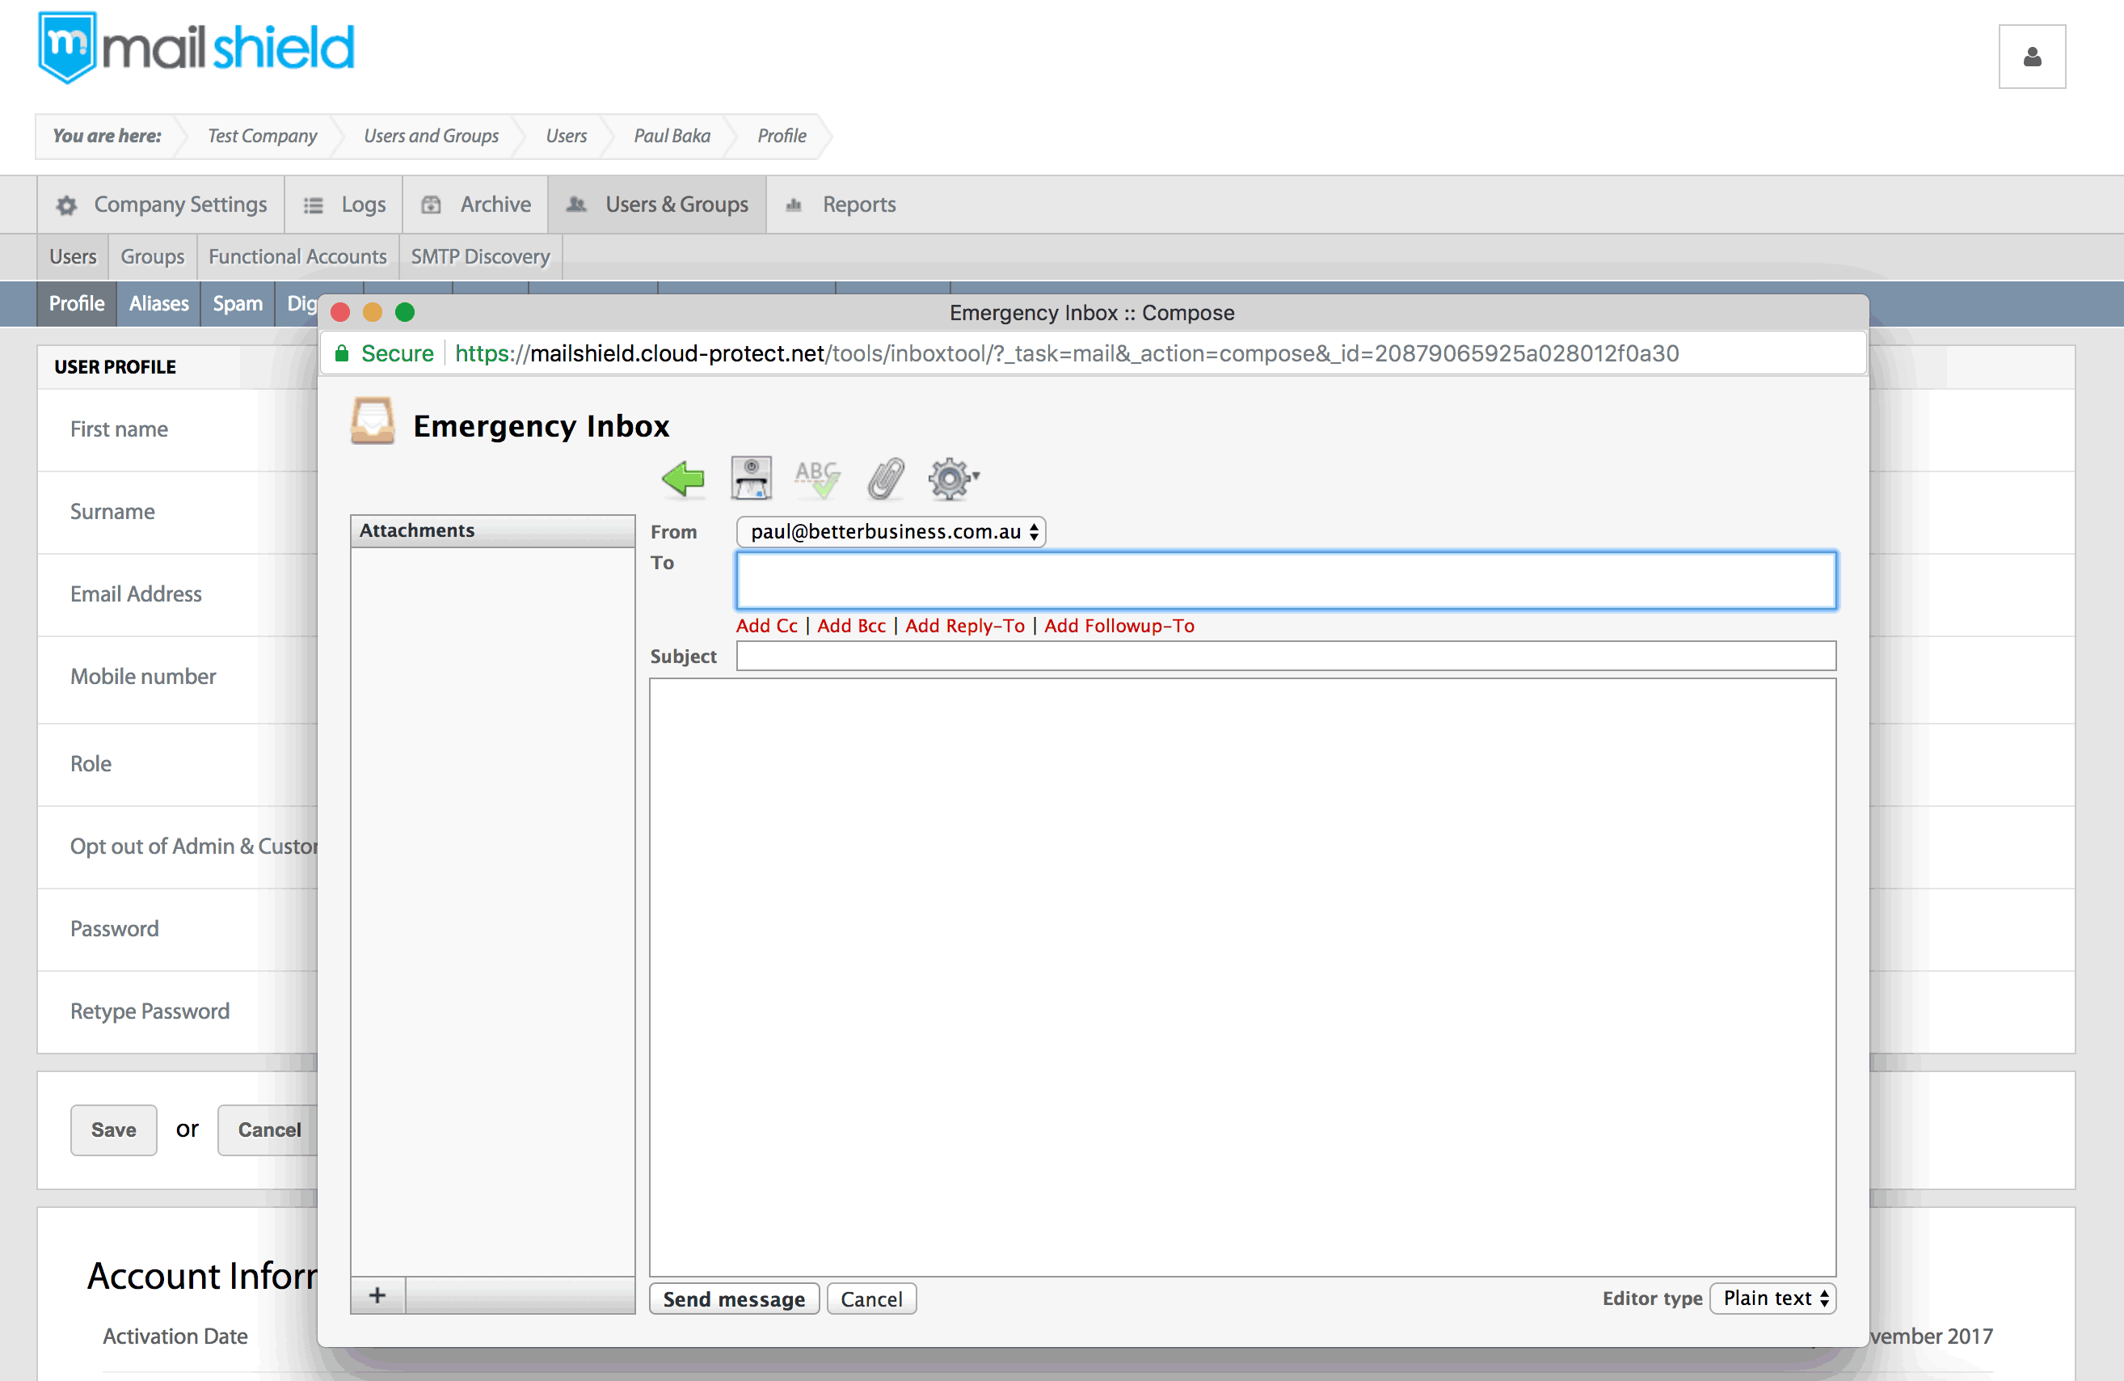Image resolution: width=2124 pixels, height=1381 pixels.
Task: Select the Profile tab
Action: [x=77, y=303]
